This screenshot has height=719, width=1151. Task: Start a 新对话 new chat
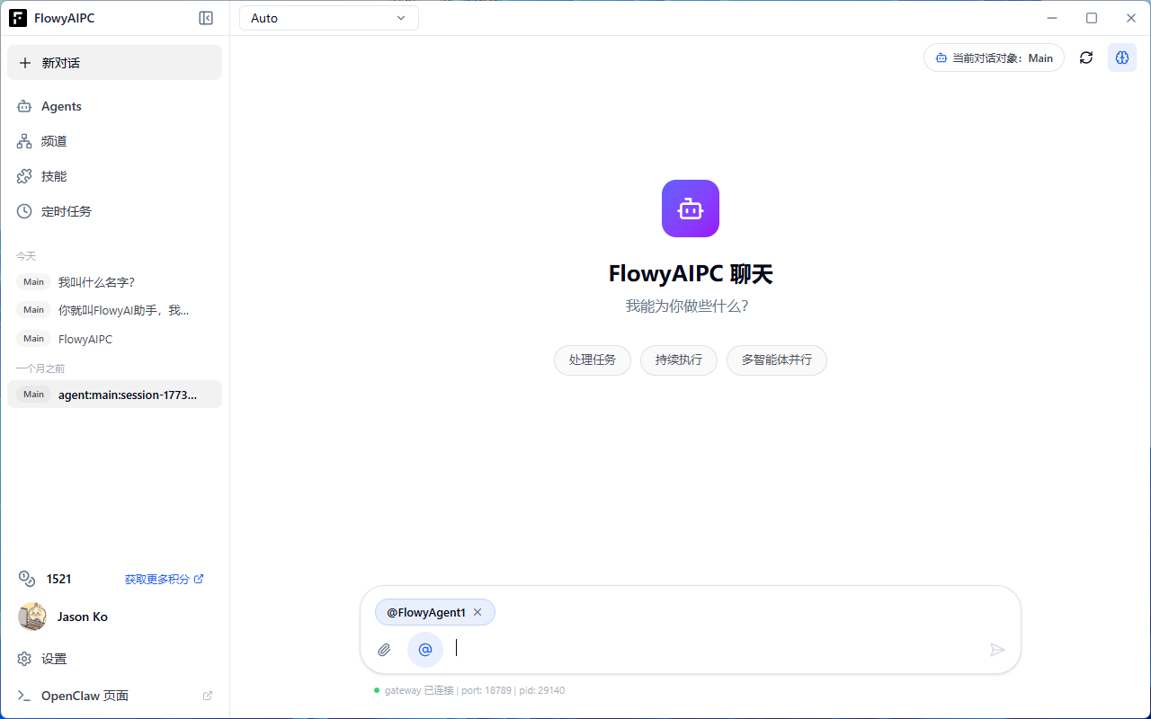[114, 63]
